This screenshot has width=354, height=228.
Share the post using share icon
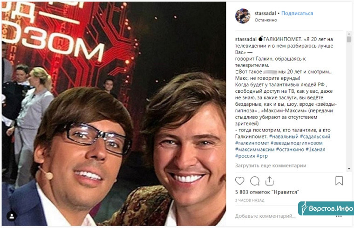[270, 181]
